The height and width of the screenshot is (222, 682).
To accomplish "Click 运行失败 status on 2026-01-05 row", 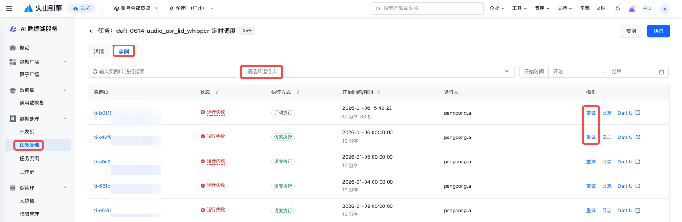I will click(216, 161).
